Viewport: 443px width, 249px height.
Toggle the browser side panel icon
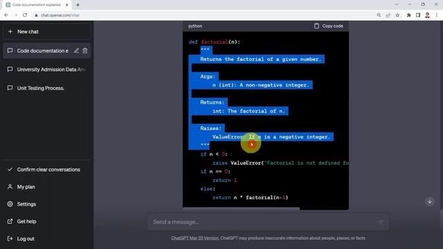418,15
